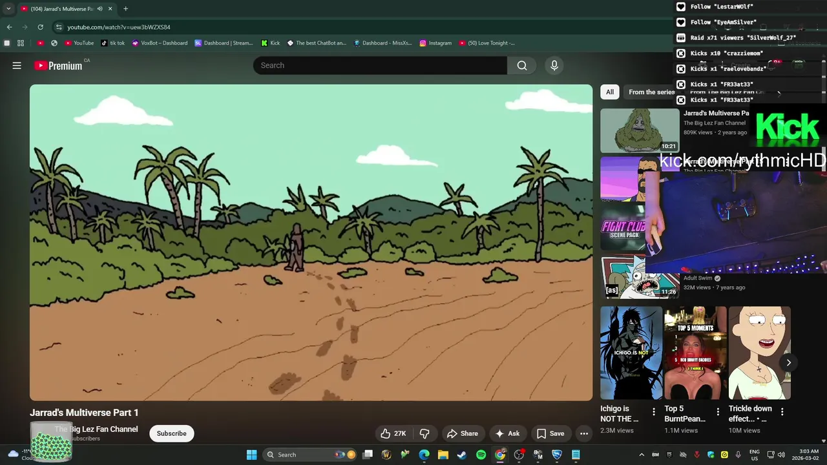
Task: Open the Adult Swim 11:26 video thumbnail
Action: pos(638,276)
